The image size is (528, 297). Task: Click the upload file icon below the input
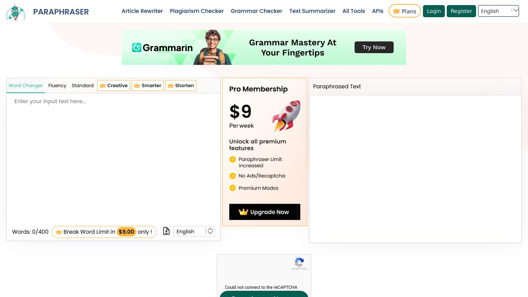pyautogui.click(x=166, y=231)
